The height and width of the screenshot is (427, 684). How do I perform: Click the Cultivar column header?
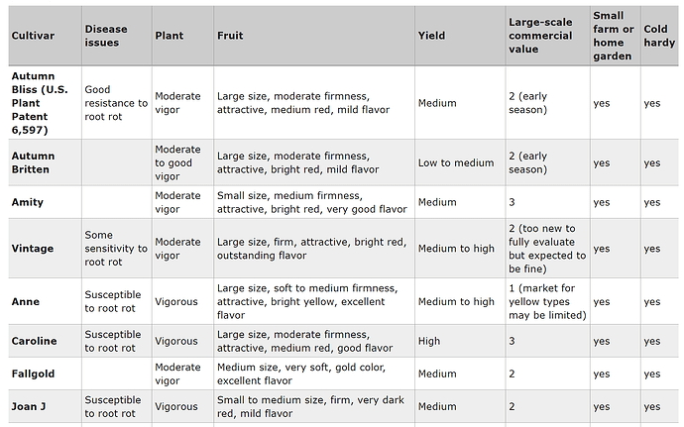click(31, 37)
